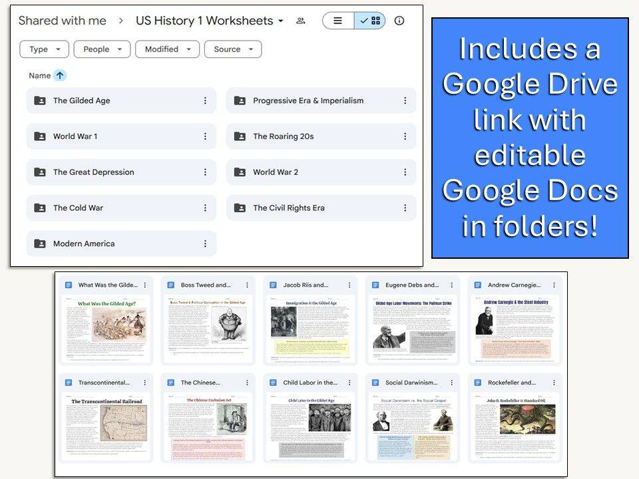The width and height of the screenshot is (639, 479).
Task: Open the Source filter dropdown
Action: tap(233, 49)
